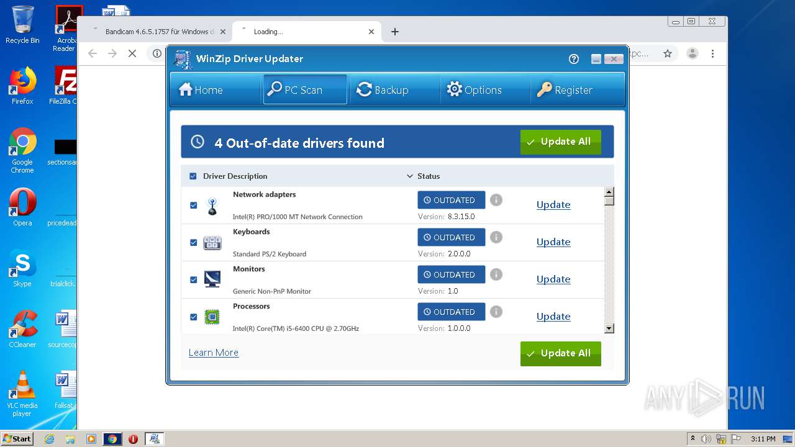
Task: Open the Learn More link
Action: (x=214, y=353)
